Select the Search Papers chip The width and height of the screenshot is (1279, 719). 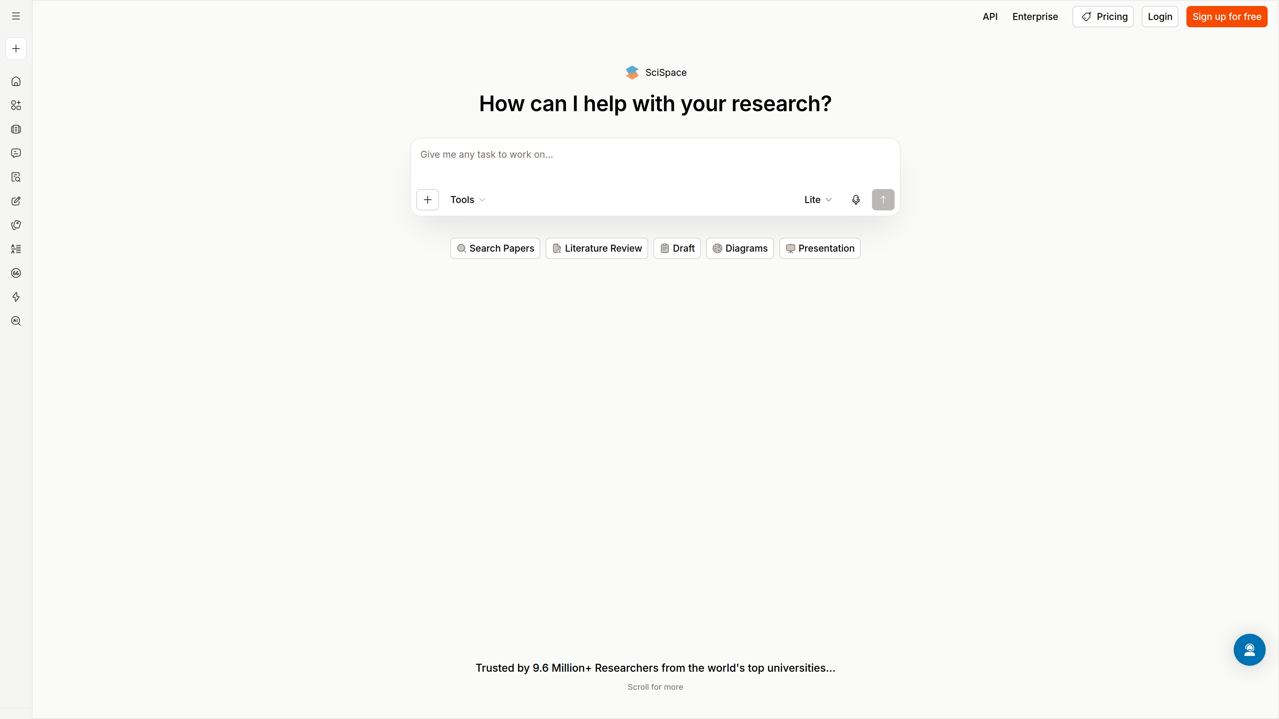pyautogui.click(x=495, y=248)
